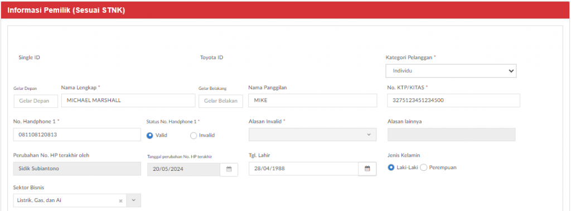Focus the No. KTP/KITAS input field
The width and height of the screenshot is (571, 211).
[453, 100]
